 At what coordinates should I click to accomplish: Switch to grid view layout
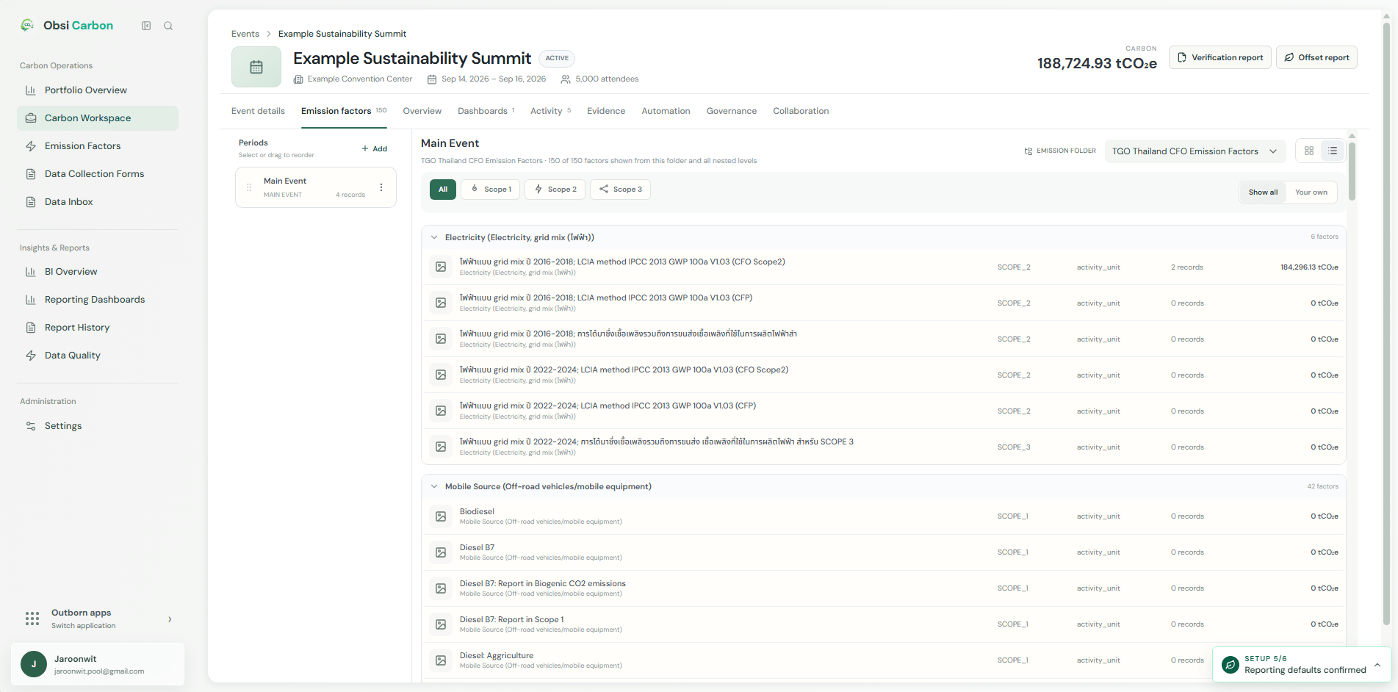click(x=1309, y=151)
